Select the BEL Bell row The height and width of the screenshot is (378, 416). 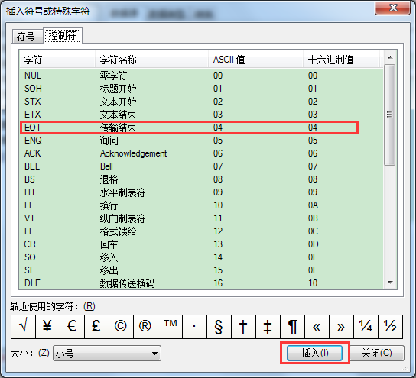202,166
